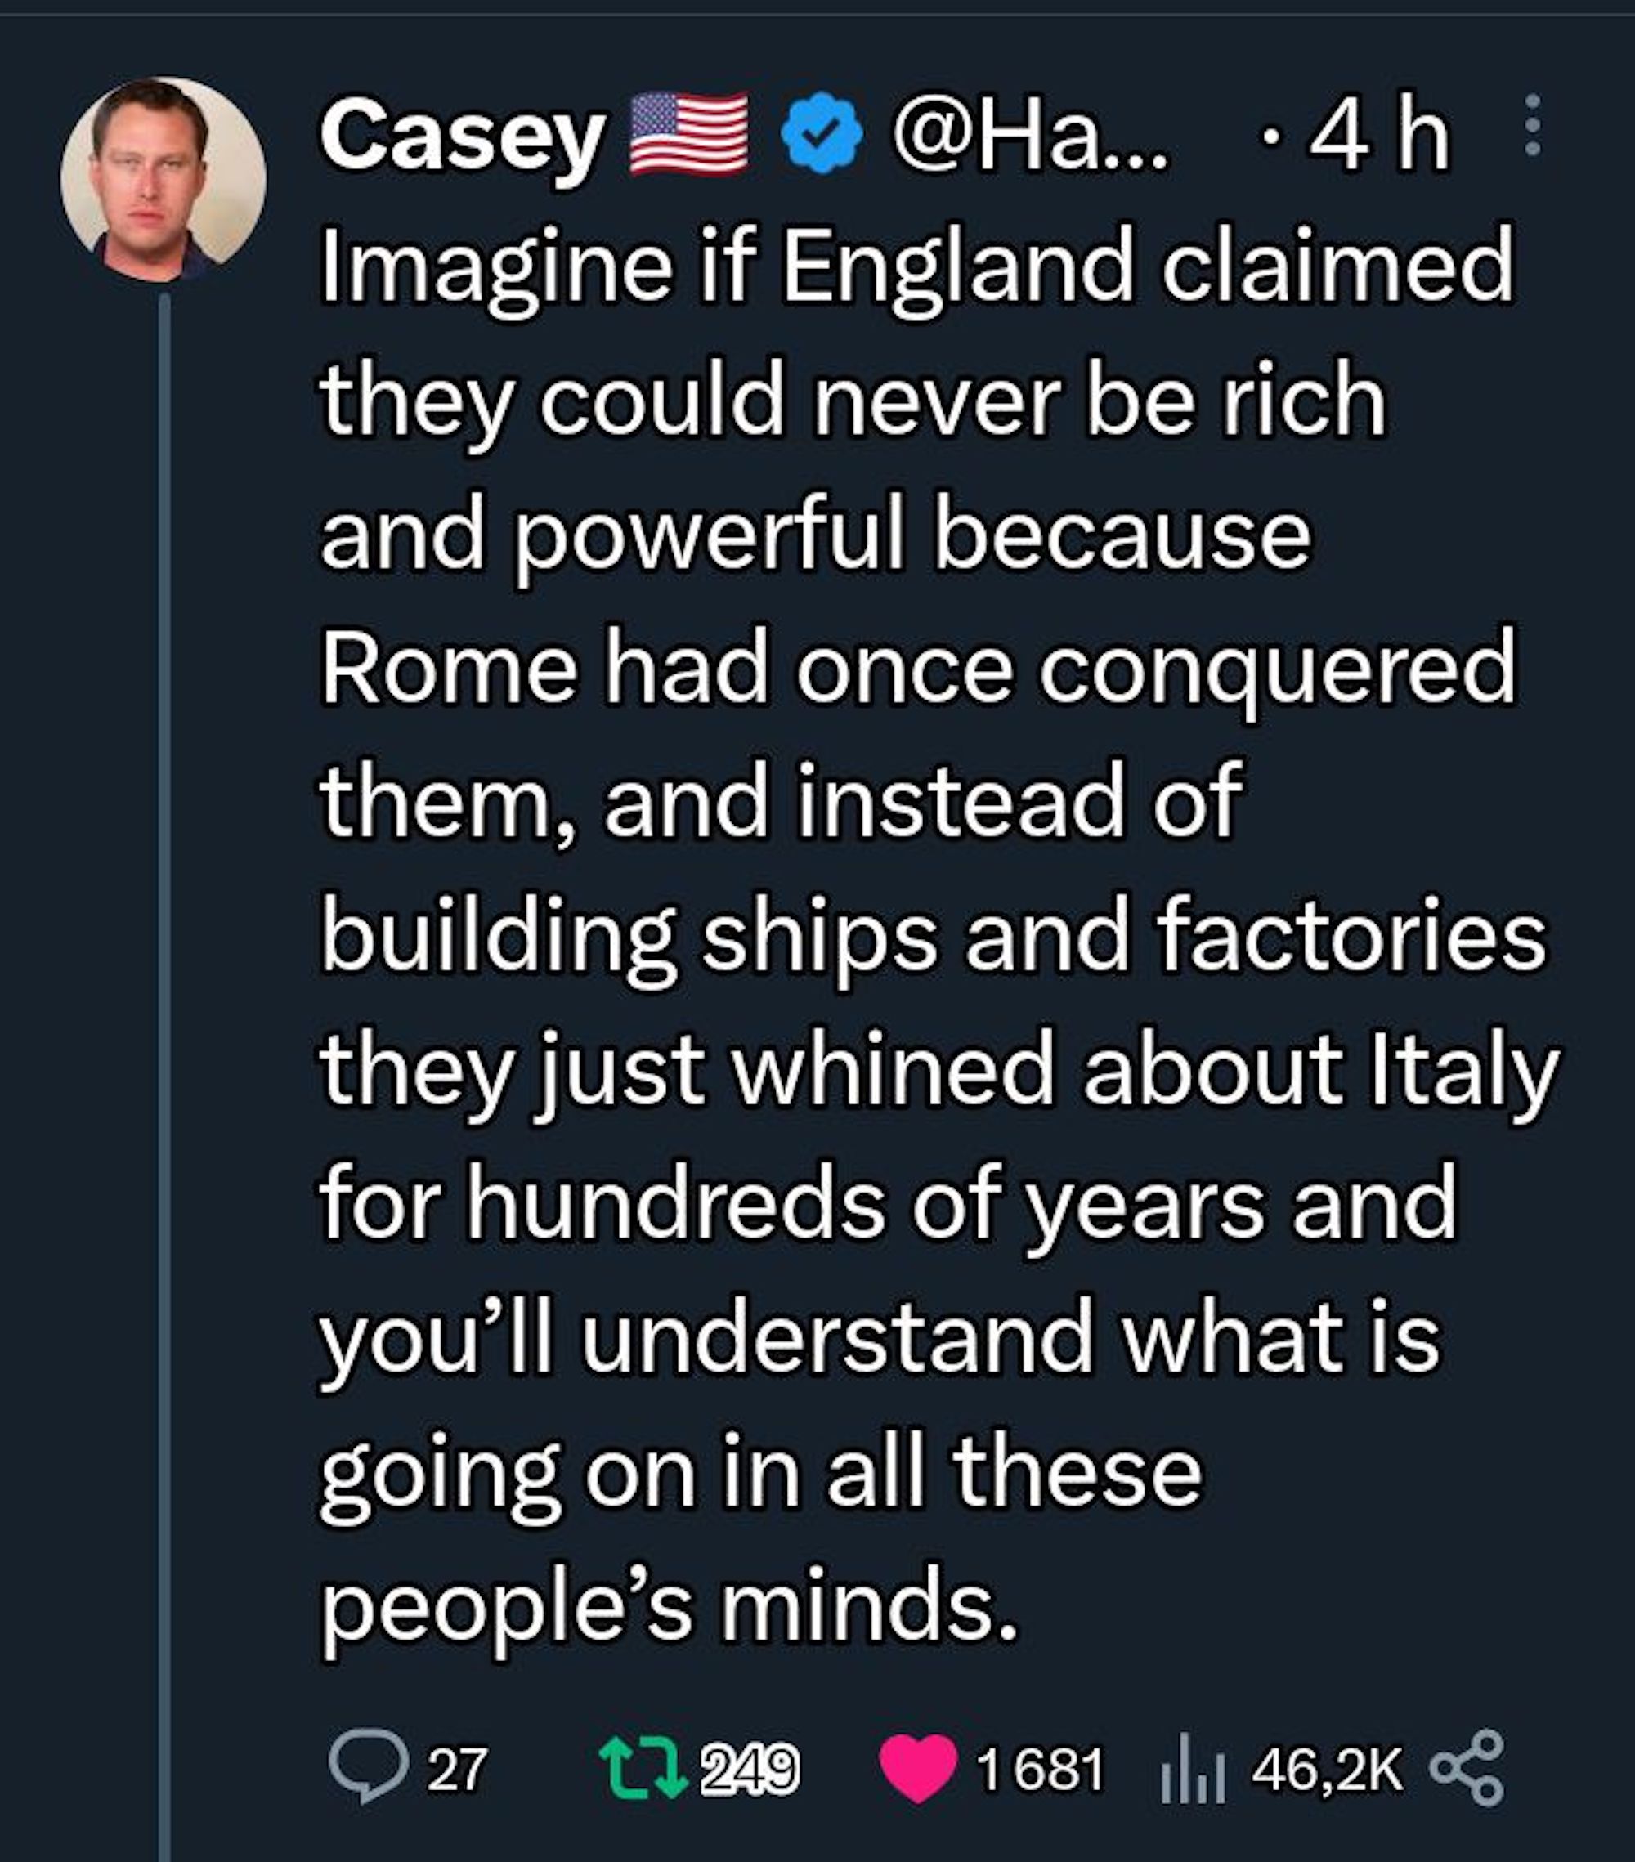Click the reply count 27
The width and height of the screenshot is (1635, 1862).
pos(458,1769)
